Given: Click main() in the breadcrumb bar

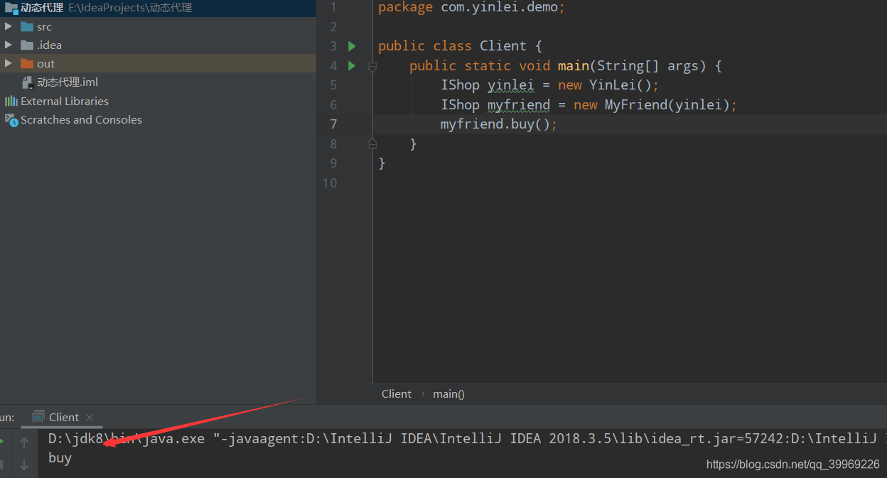Looking at the screenshot, I should click(x=448, y=393).
